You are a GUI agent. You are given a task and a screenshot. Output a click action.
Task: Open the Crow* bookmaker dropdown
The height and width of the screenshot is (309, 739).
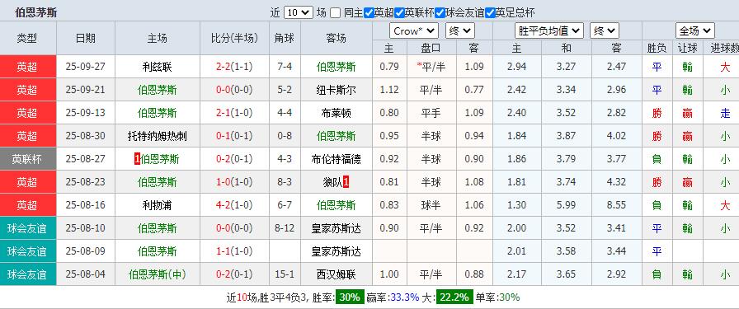point(414,31)
